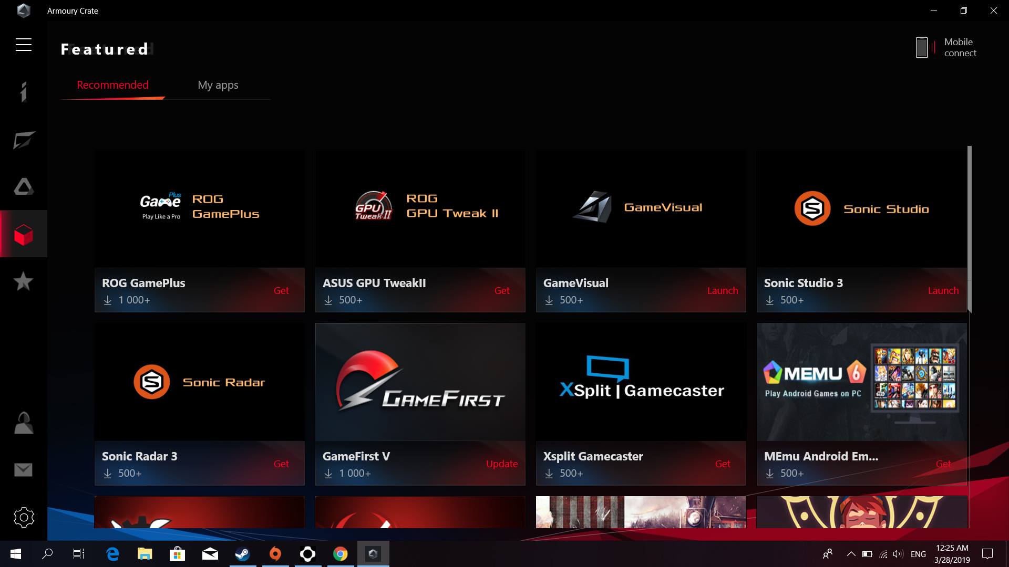Click the ENG language indicator
Screen dimensions: 1009x567
(x=918, y=554)
